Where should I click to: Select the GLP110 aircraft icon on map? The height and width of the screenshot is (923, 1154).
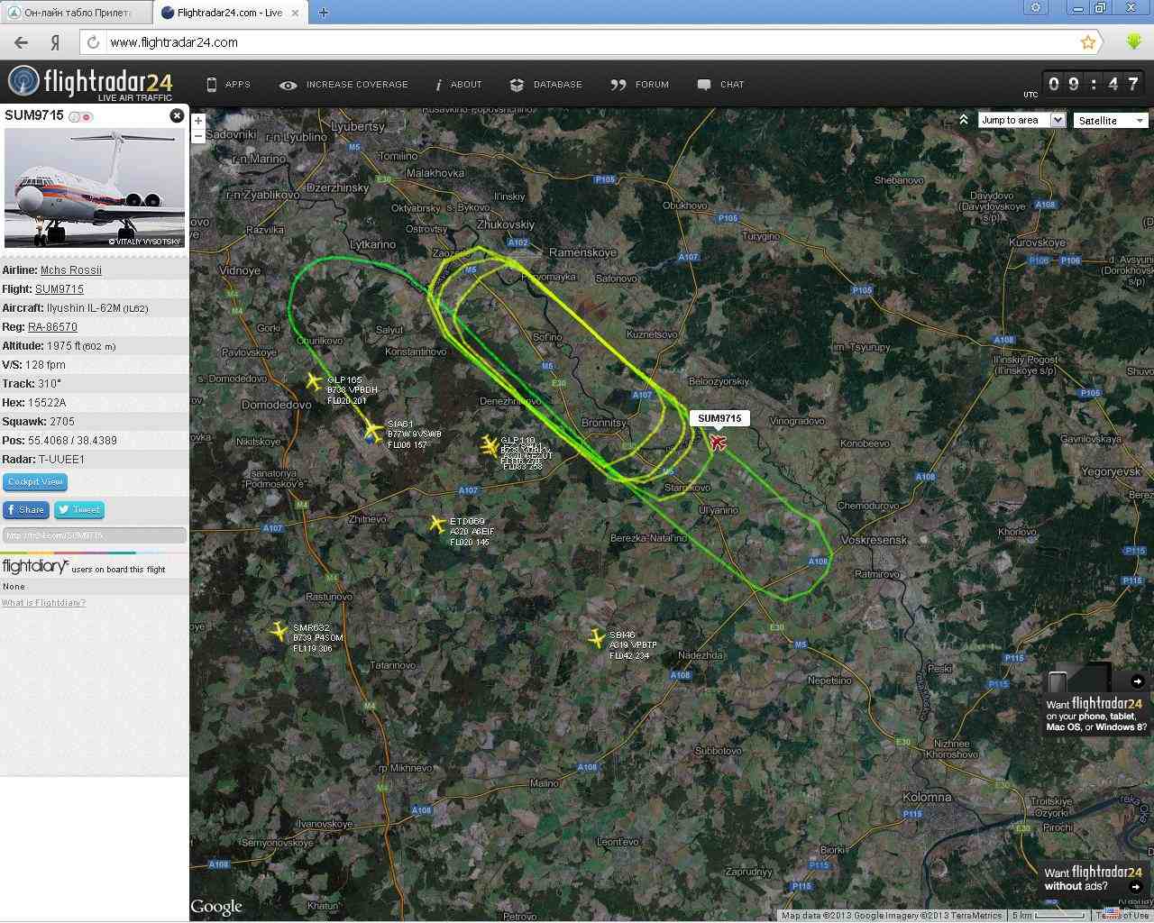click(x=490, y=443)
